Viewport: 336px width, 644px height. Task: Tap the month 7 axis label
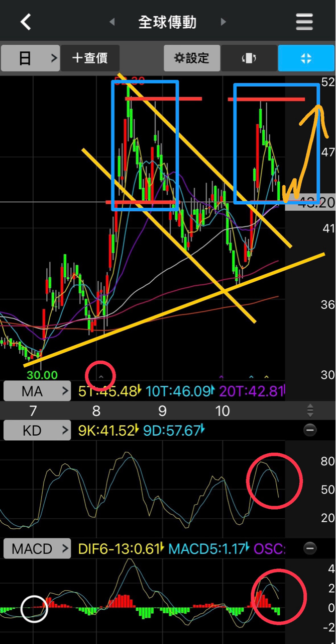tap(33, 411)
